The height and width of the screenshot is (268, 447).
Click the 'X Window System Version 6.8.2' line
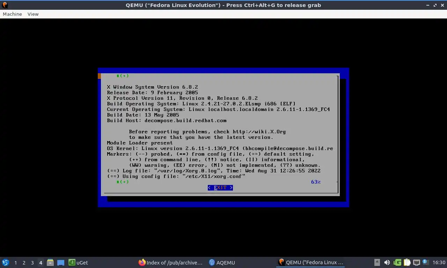(x=153, y=87)
